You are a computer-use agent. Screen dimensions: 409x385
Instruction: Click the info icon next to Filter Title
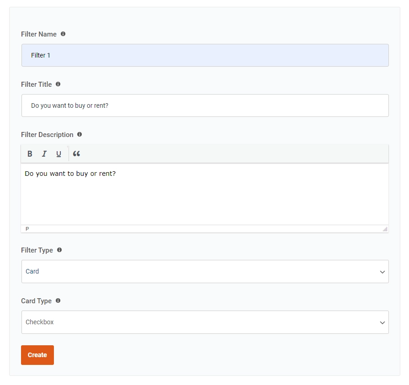(x=58, y=84)
